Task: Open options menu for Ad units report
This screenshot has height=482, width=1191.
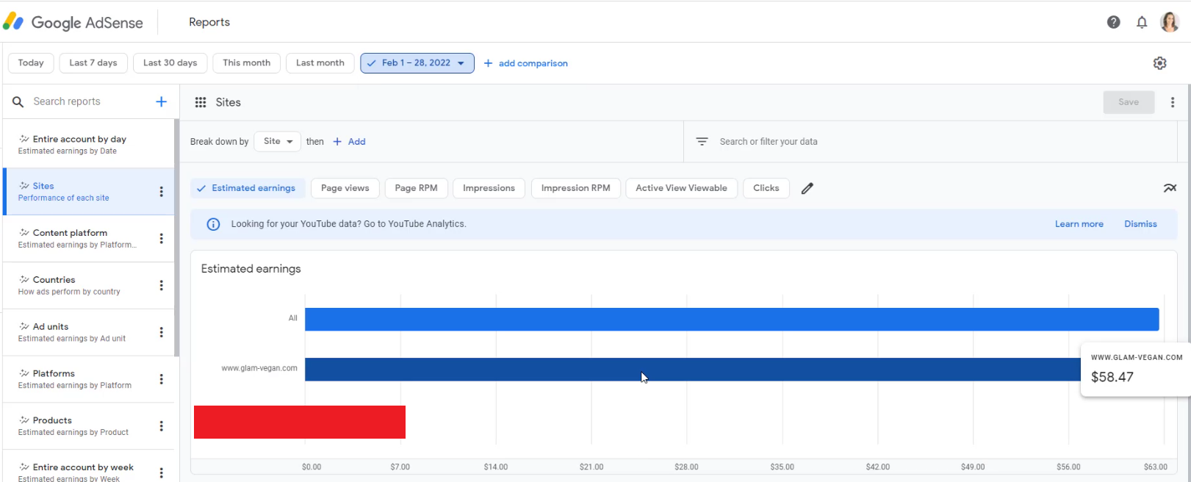Action: pyautogui.click(x=162, y=332)
